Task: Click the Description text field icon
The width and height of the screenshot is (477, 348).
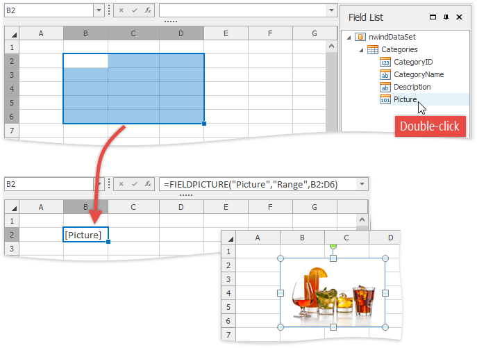Action: pyautogui.click(x=385, y=87)
